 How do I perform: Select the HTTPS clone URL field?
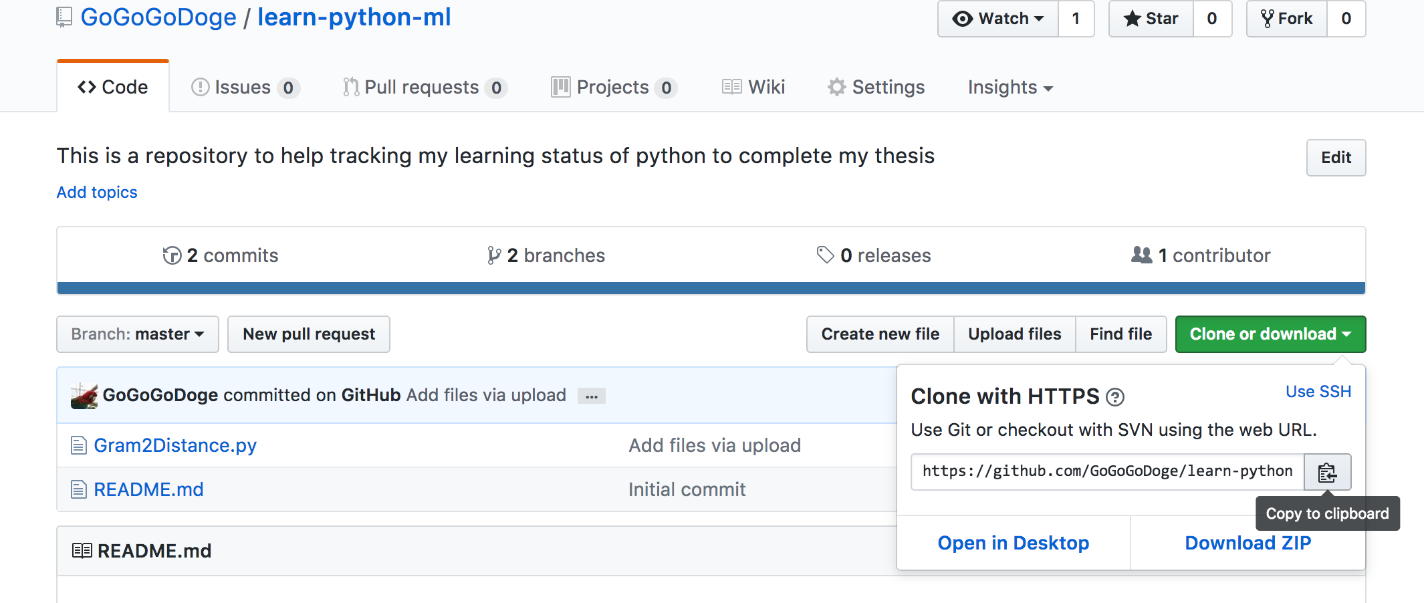coord(1108,472)
